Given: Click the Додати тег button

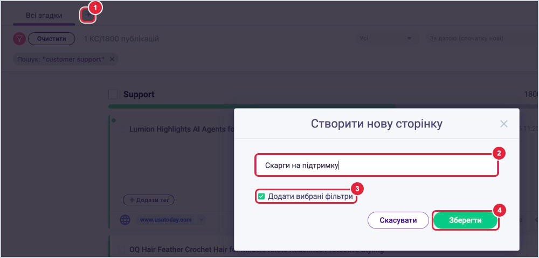Looking at the screenshot, I should tap(149, 200).
